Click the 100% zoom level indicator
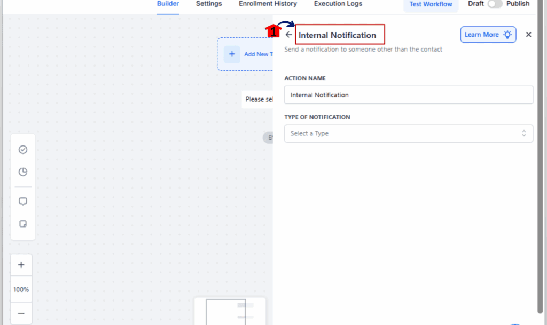The width and height of the screenshot is (547, 325). point(21,289)
